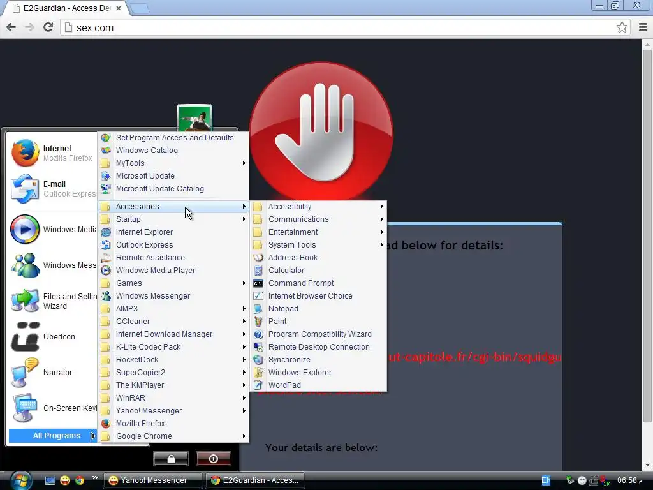Click the red squidguard URL link
This screenshot has height=490, width=653.
click(x=474, y=357)
